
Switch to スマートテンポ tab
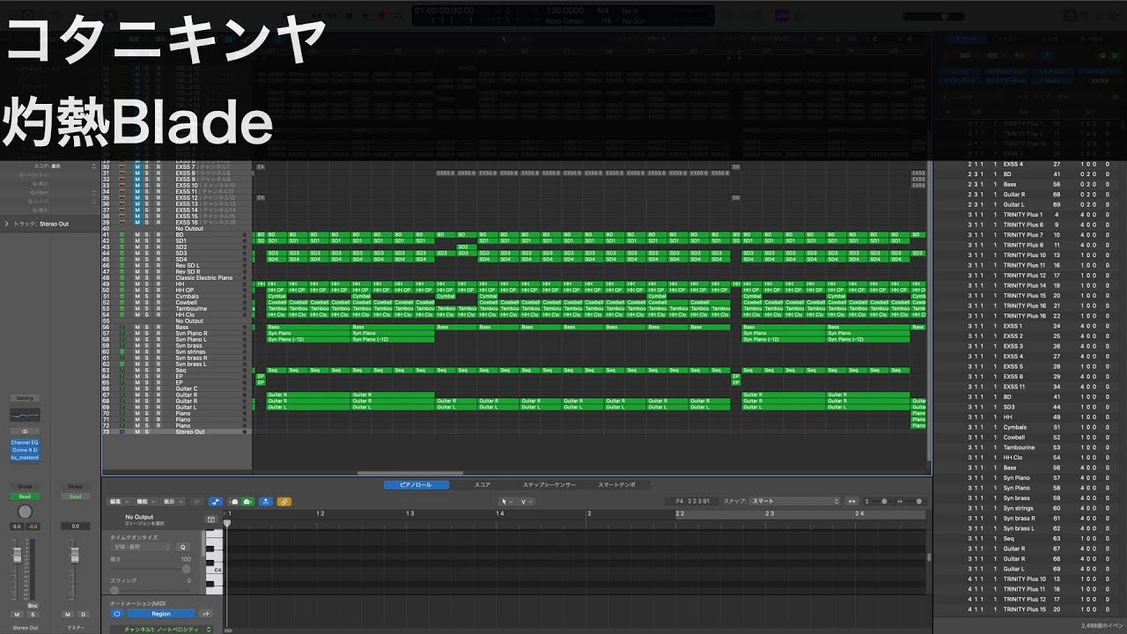[x=616, y=484]
